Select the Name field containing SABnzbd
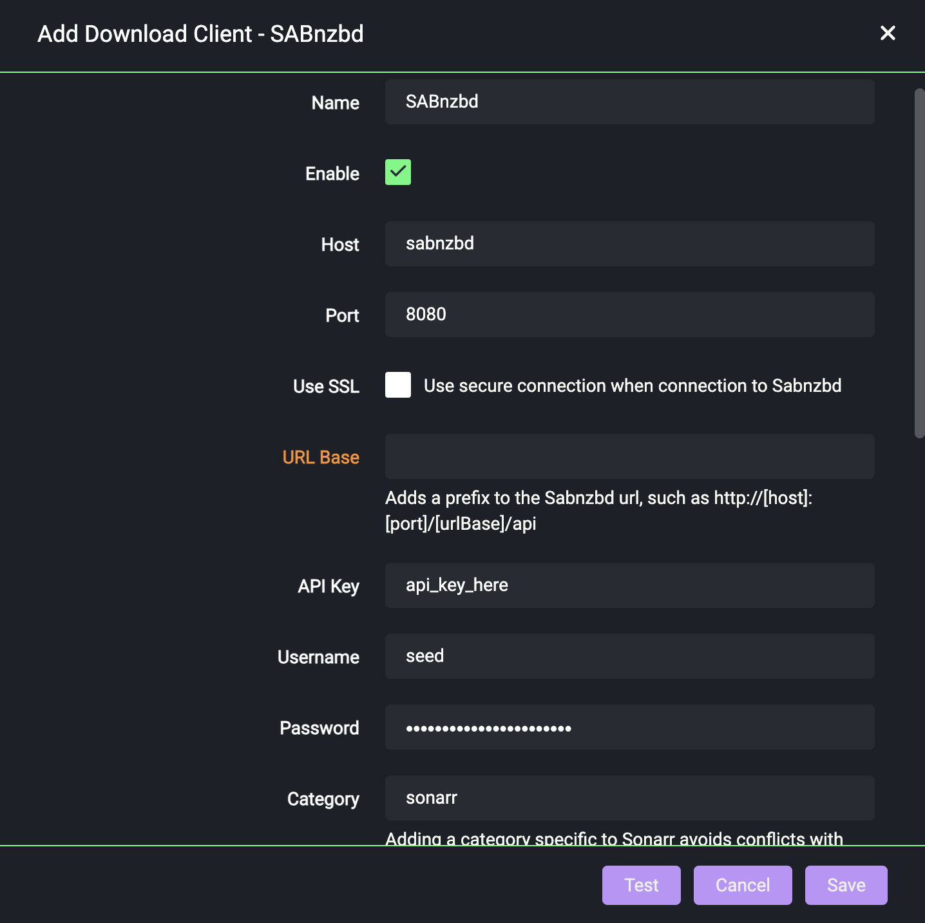This screenshot has width=925, height=923. pos(629,102)
